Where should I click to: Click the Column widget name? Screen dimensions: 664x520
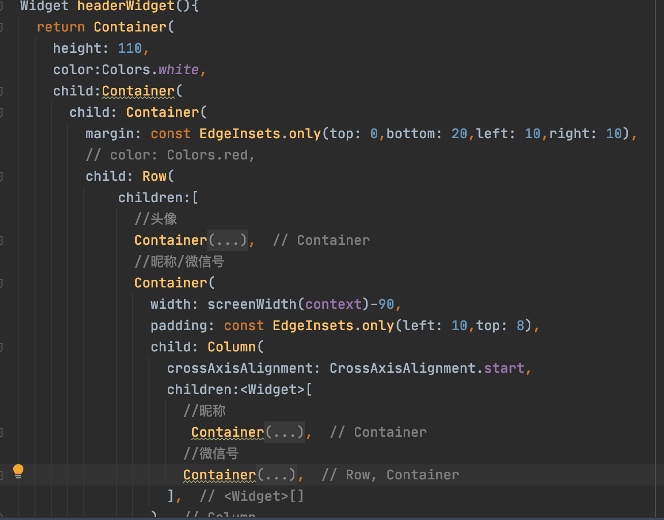click(232, 347)
